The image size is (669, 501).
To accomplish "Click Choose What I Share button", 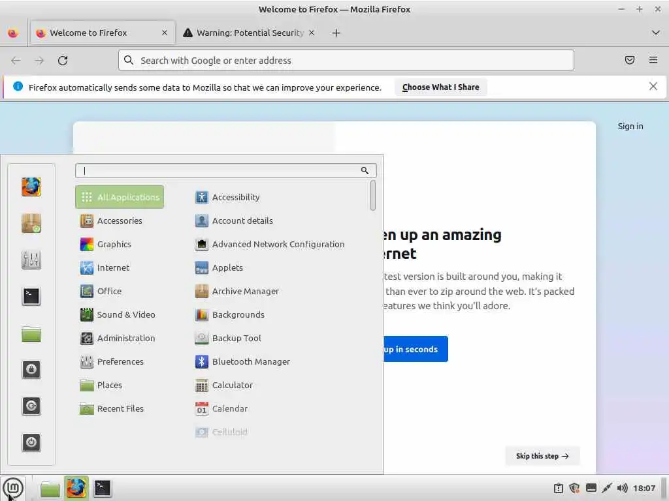I will click(440, 87).
